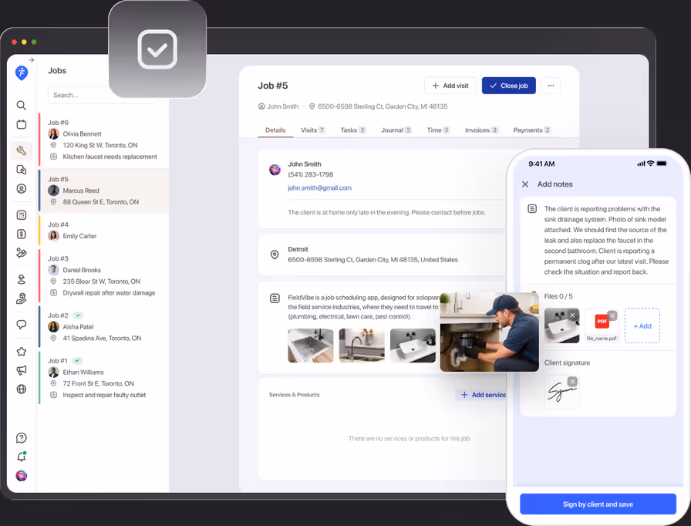Open Job #1 Ethan Williams in the list
The height and width of the screenshot is (526, 691).
coord(104,378)
